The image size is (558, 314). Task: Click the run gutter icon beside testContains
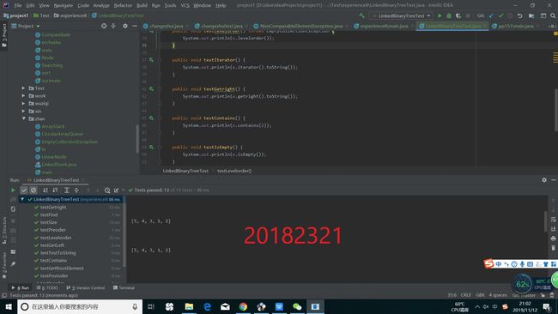[151, 118]
